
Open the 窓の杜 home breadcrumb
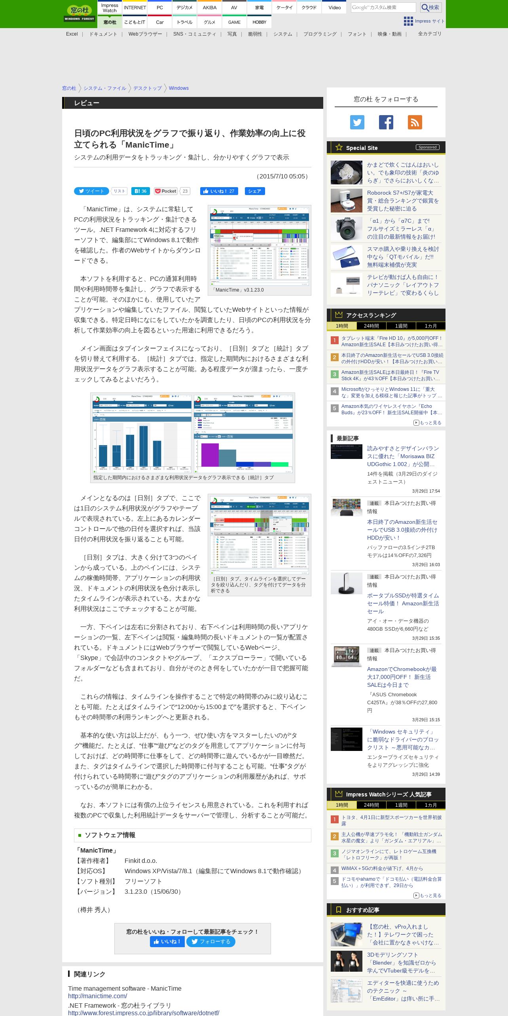point(69,88)
